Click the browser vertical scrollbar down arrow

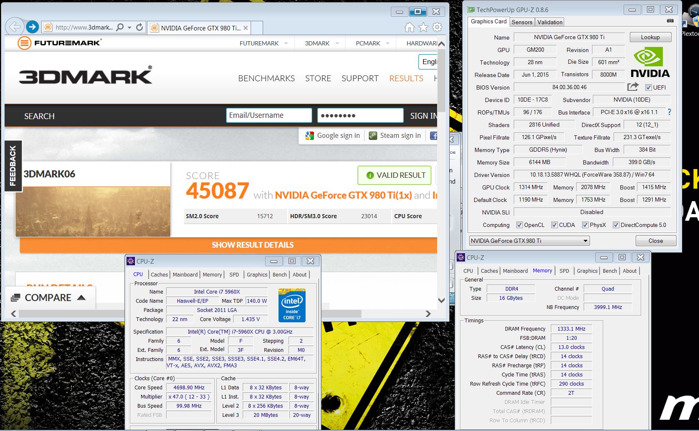click(x=441, y=300)
